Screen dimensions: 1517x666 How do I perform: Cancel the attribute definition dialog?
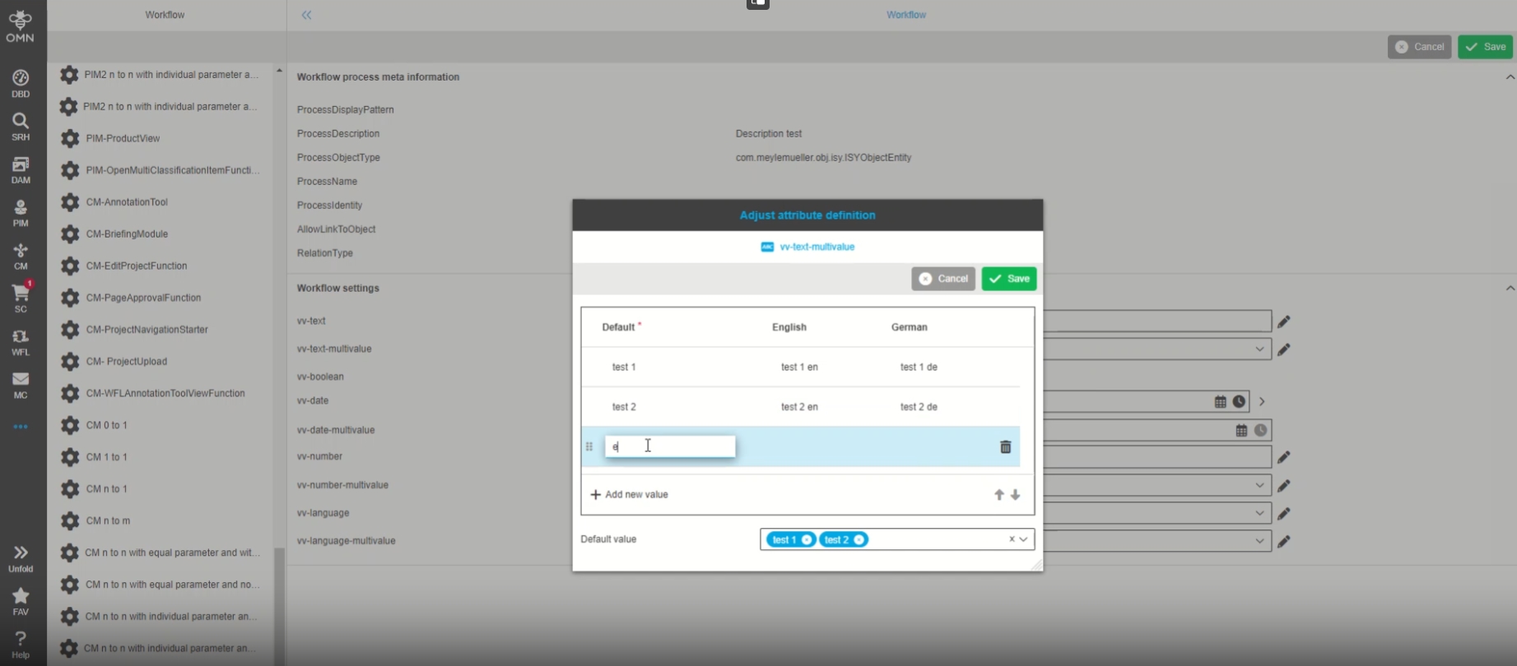click(x=943, y=279)
